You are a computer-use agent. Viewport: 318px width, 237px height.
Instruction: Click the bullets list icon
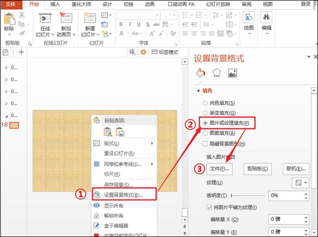coord(185,15)
